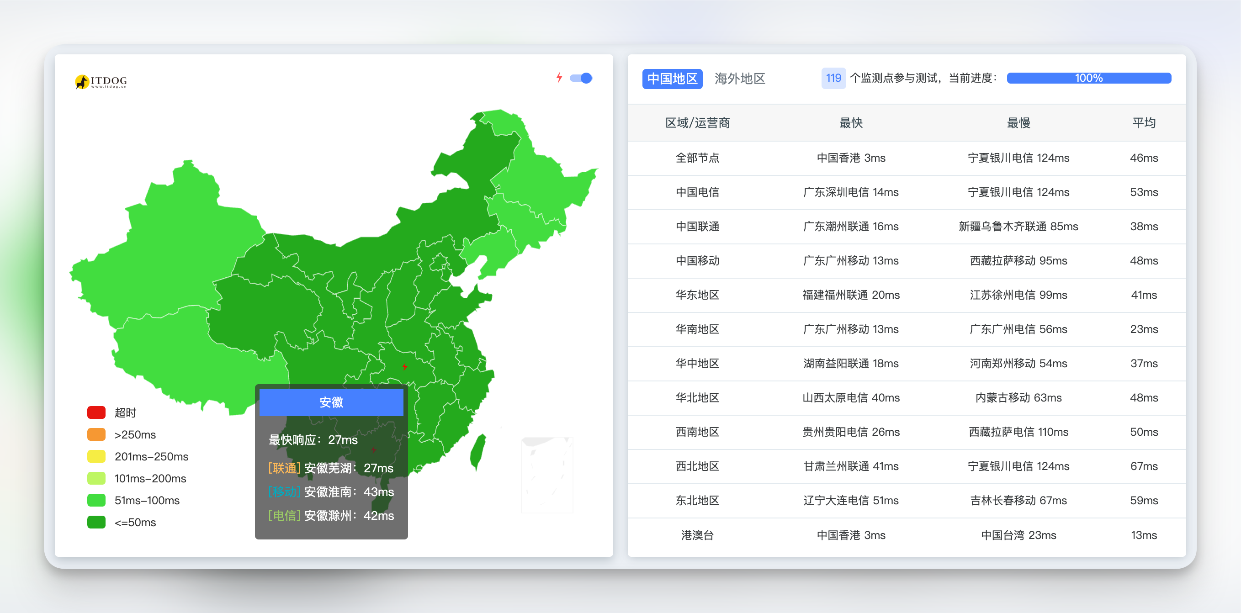Click the 最慢 column header
The height and width of the screenshot is (613, 1241).
[x=1018, y=123]
